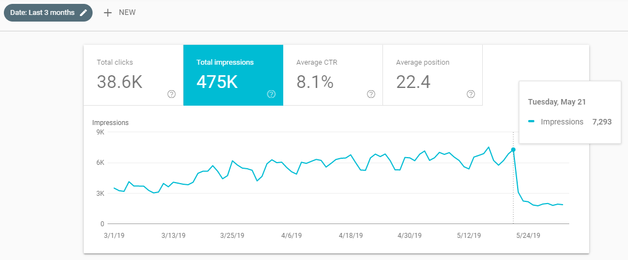
Task: Open the Date: Last 3 months filter
Action: tap(42, 13)
